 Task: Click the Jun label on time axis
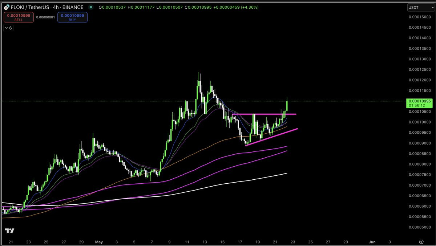pos(372,242)
